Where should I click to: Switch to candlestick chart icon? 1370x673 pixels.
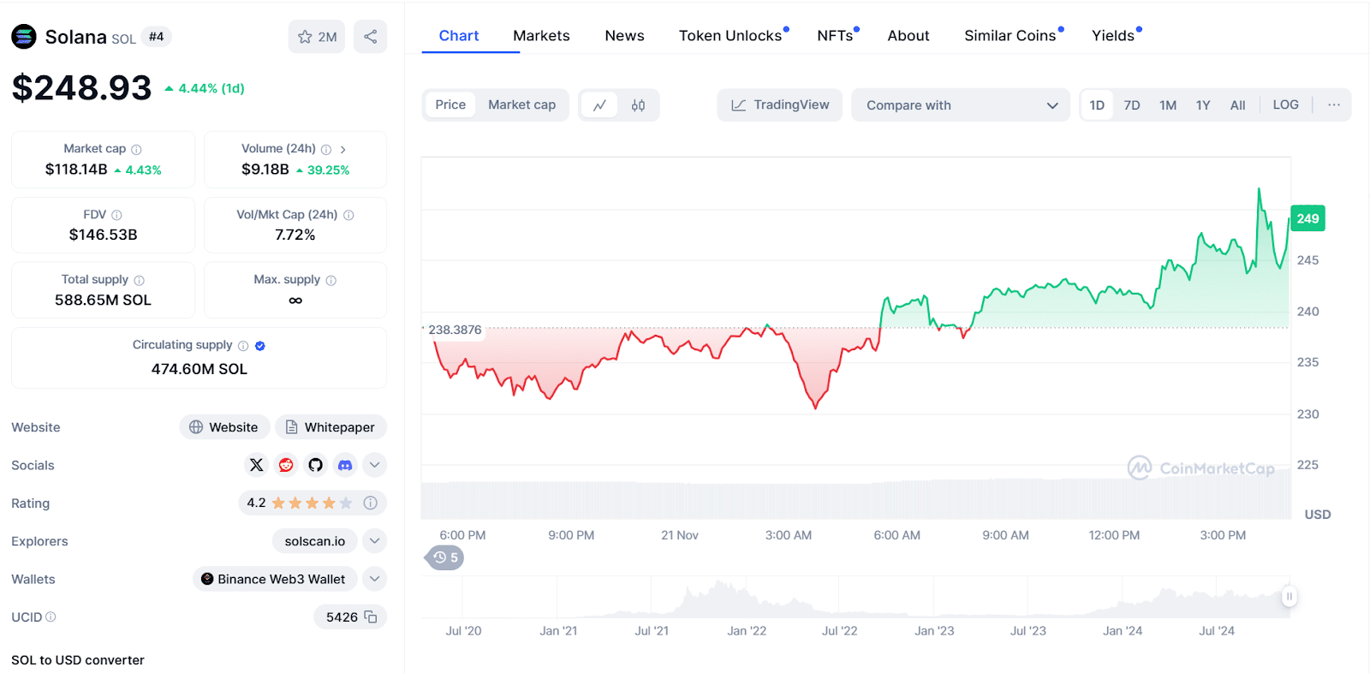[x=639, y=105]
